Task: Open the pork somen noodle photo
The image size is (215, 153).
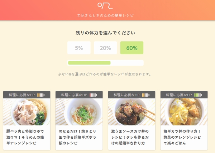Action: click(x=27, y=112)
